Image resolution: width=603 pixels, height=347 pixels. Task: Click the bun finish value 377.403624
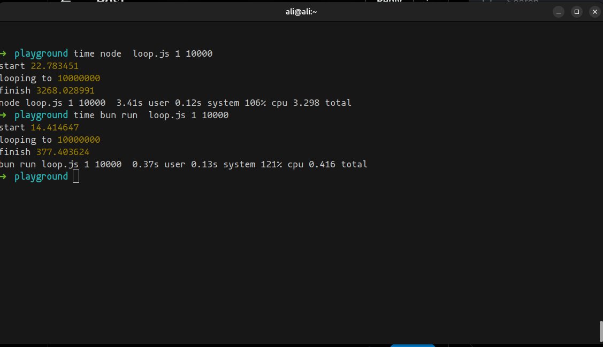63,152
